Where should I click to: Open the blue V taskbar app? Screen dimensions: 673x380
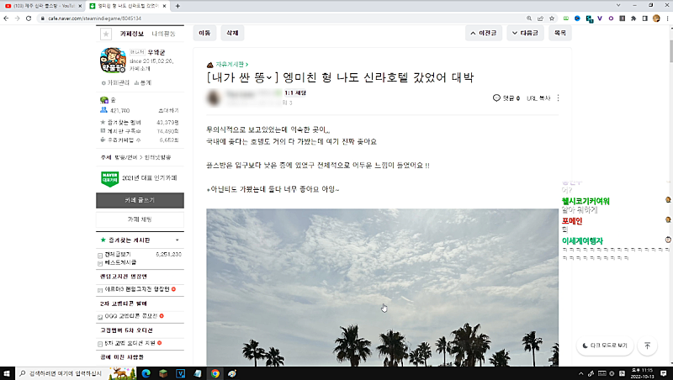click(x=180, y=373)
